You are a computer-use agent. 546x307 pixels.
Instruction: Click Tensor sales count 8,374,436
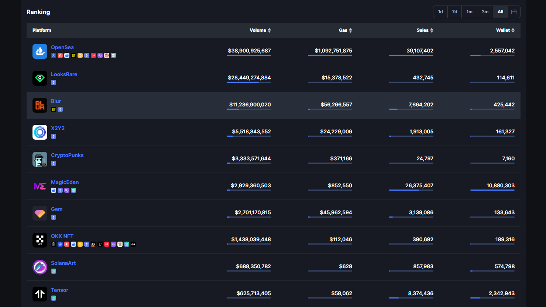click(x=421, y=293)
